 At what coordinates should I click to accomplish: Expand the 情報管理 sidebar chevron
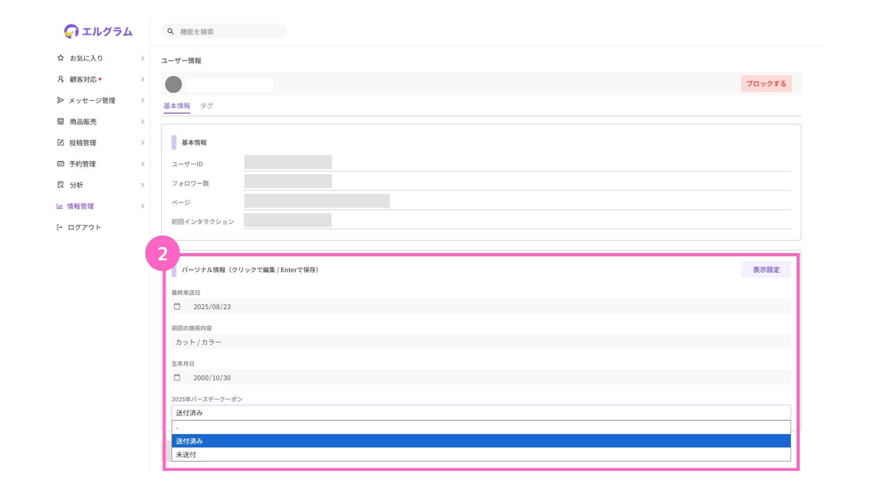(x=143, y=206)
